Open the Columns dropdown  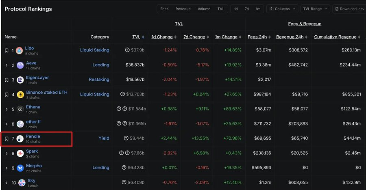tap(282, 9)
